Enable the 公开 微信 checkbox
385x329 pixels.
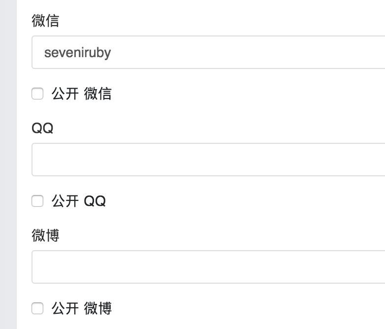point(37,94)
